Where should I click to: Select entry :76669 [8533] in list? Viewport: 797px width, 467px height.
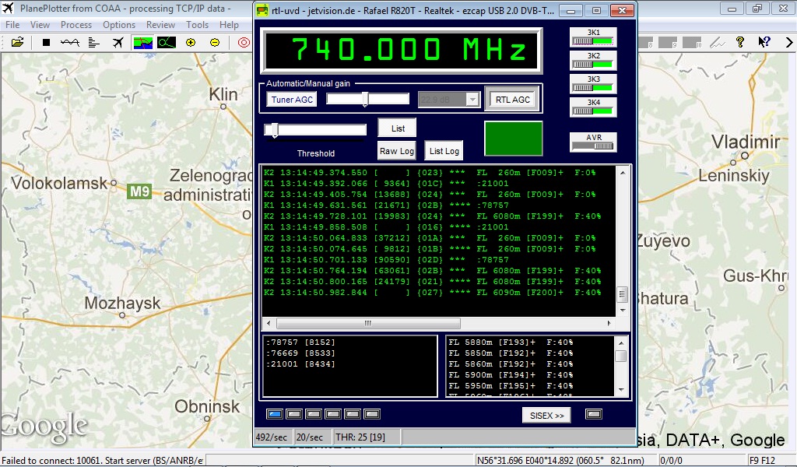(300, 353)
